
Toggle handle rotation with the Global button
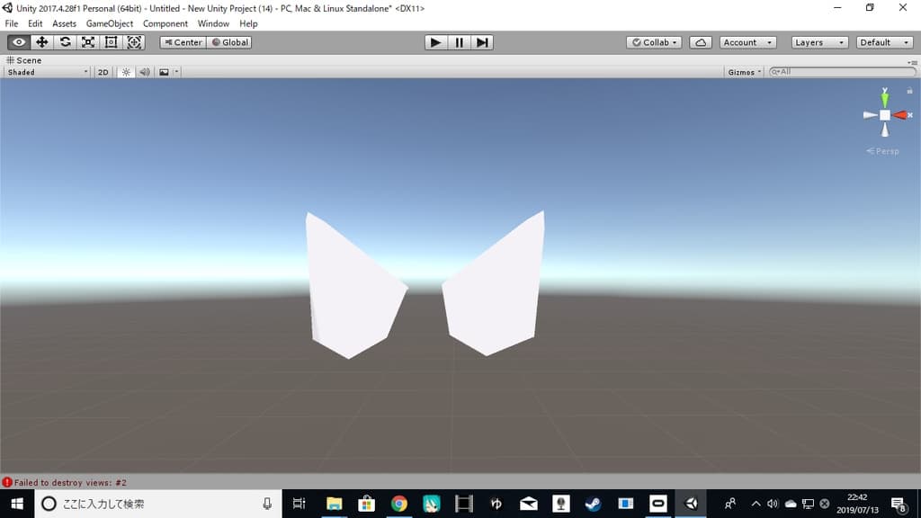(229, 42)
